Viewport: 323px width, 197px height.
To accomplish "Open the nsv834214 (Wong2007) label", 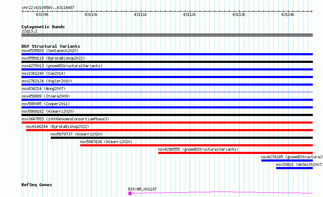I will (44, 89).
